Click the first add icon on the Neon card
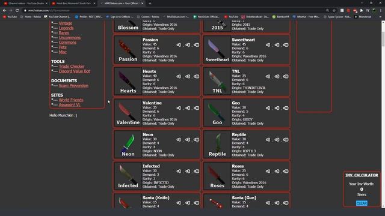 (x=179, y=140)
